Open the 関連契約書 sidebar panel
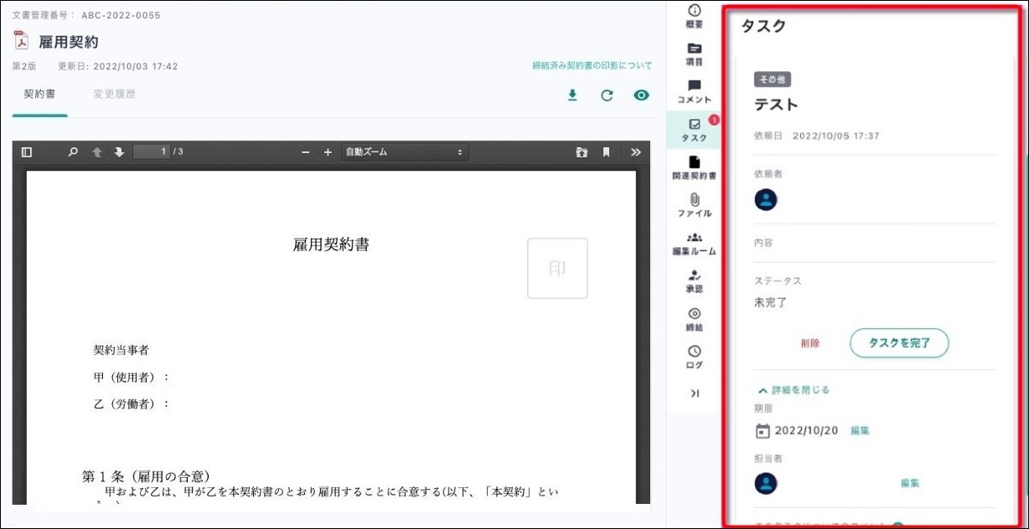The image size is (1029, 529). click(694, 167)
